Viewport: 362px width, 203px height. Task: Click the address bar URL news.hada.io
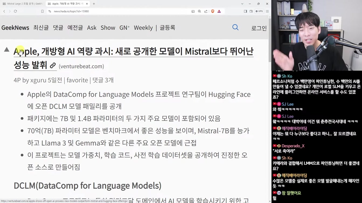(x=71, y=11)
